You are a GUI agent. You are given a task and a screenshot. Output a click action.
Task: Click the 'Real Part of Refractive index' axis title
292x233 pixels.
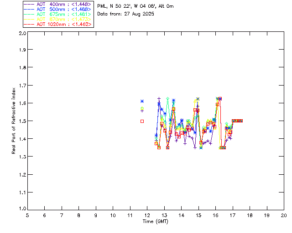[x=14, y=121]
